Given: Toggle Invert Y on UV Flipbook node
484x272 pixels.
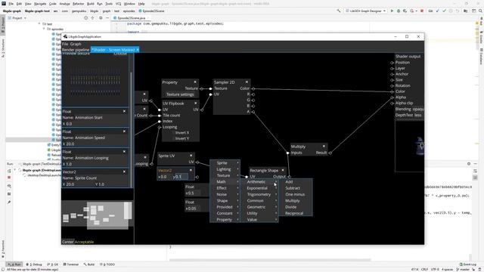Looking at the screenshot, I should (182, 138).
